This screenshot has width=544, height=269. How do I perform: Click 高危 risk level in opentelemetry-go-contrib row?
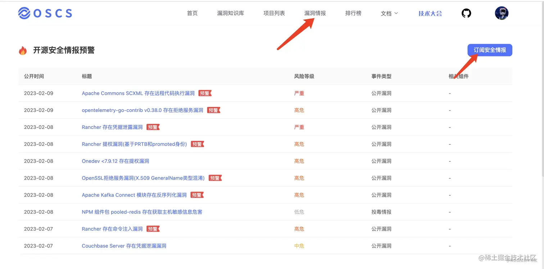tap(299, 110)
